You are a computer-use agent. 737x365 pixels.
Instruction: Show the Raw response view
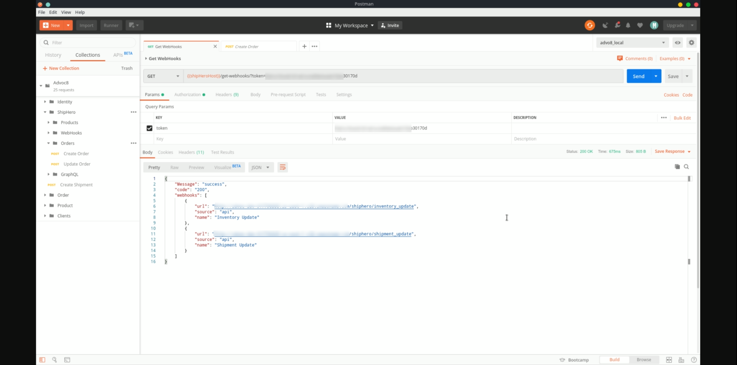(x=174, y=167)
